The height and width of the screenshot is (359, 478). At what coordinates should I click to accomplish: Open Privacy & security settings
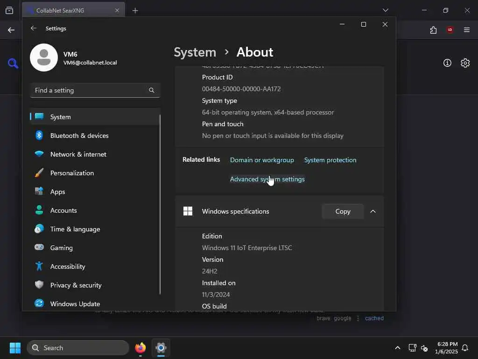click(x=95, y=285)
